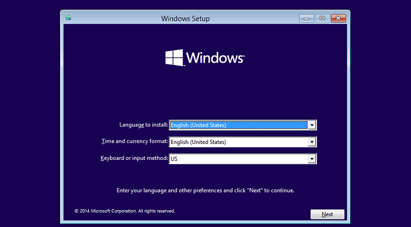
Task: Expand the Time and currency format dropdown arrow
Action: point(312,142)
